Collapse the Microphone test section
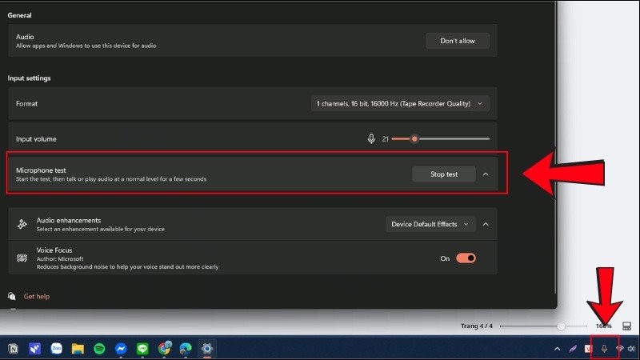The width and height of the screenshot is (640, 360). click(x=486, y=174)
